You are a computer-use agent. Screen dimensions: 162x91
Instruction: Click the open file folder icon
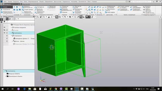17,7
